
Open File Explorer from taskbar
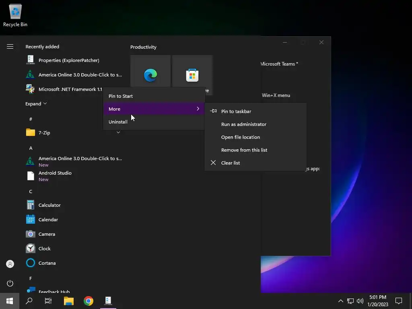pos(69,301)
